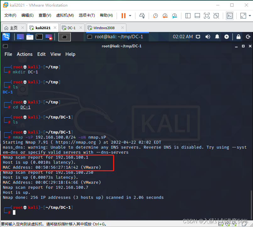Open the terminal Edit menu

coord(41,54)
